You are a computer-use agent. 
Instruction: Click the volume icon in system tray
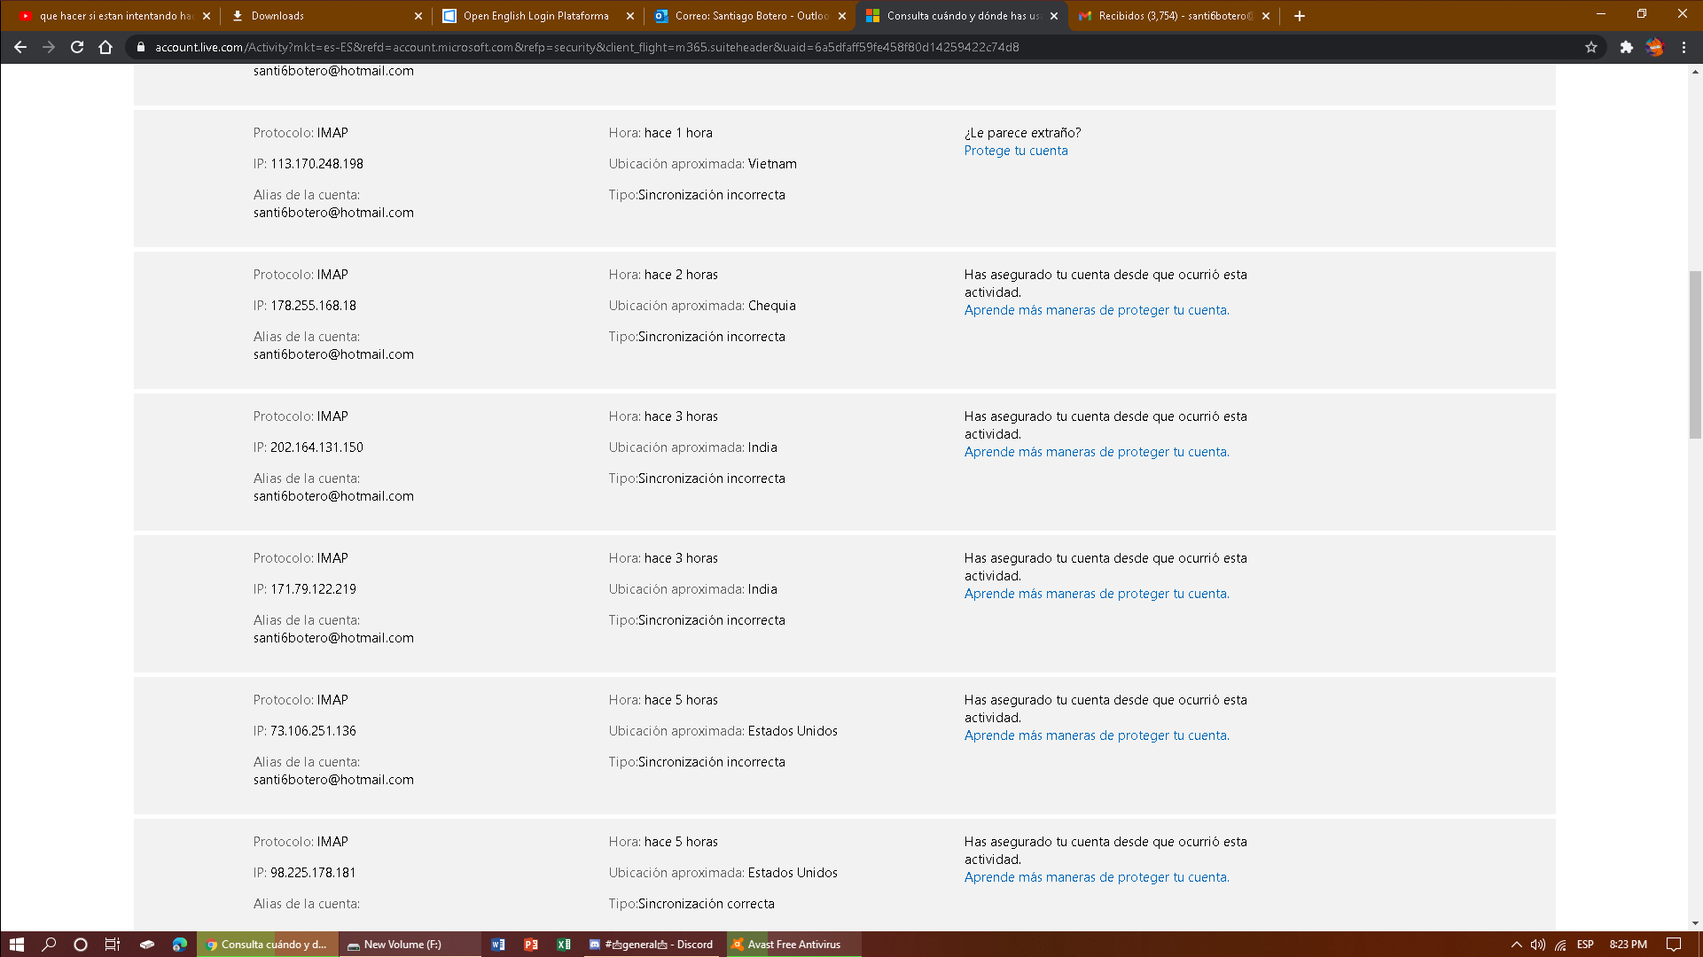click(x=1537, y=944)
